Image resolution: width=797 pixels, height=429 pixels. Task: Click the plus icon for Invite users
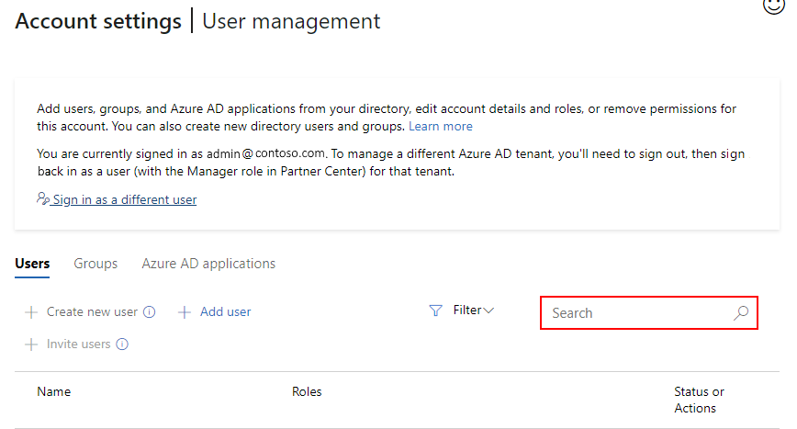tap(31, 344)
